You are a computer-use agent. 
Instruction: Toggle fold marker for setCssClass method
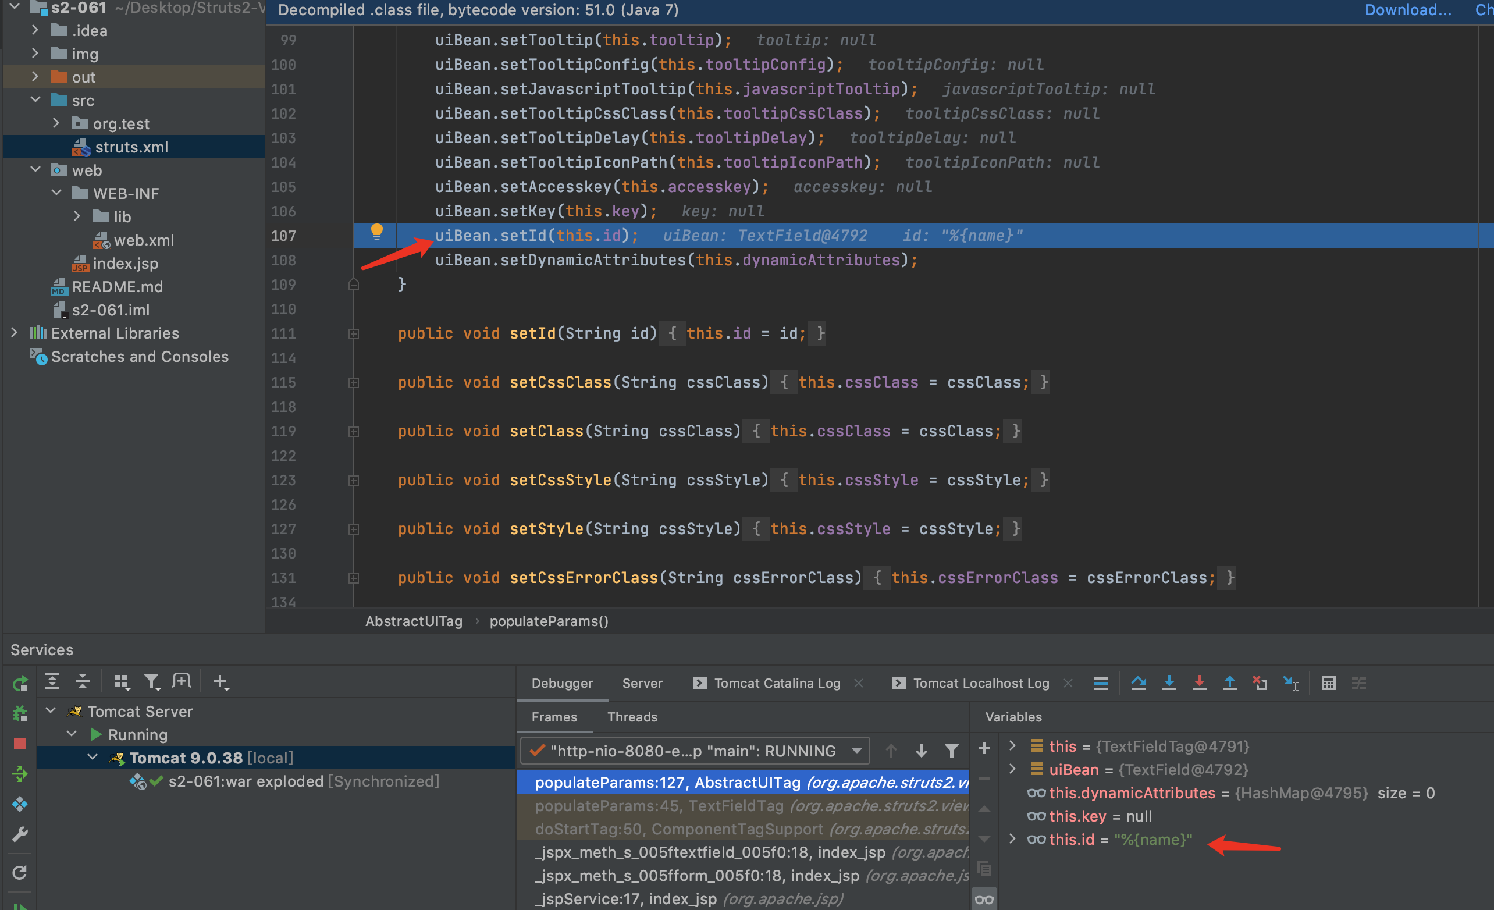coord(354,382)
